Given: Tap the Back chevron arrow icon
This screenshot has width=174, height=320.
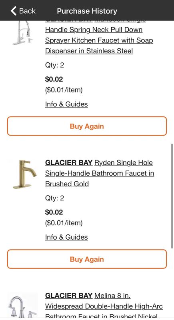Looking at the screenshot, I should point(14,11).
